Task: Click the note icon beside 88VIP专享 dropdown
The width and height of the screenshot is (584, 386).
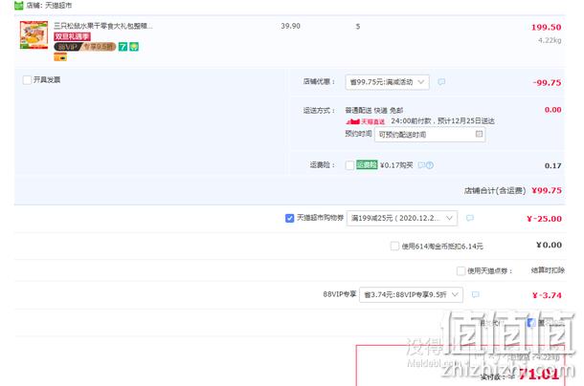Action: (475, 294)
